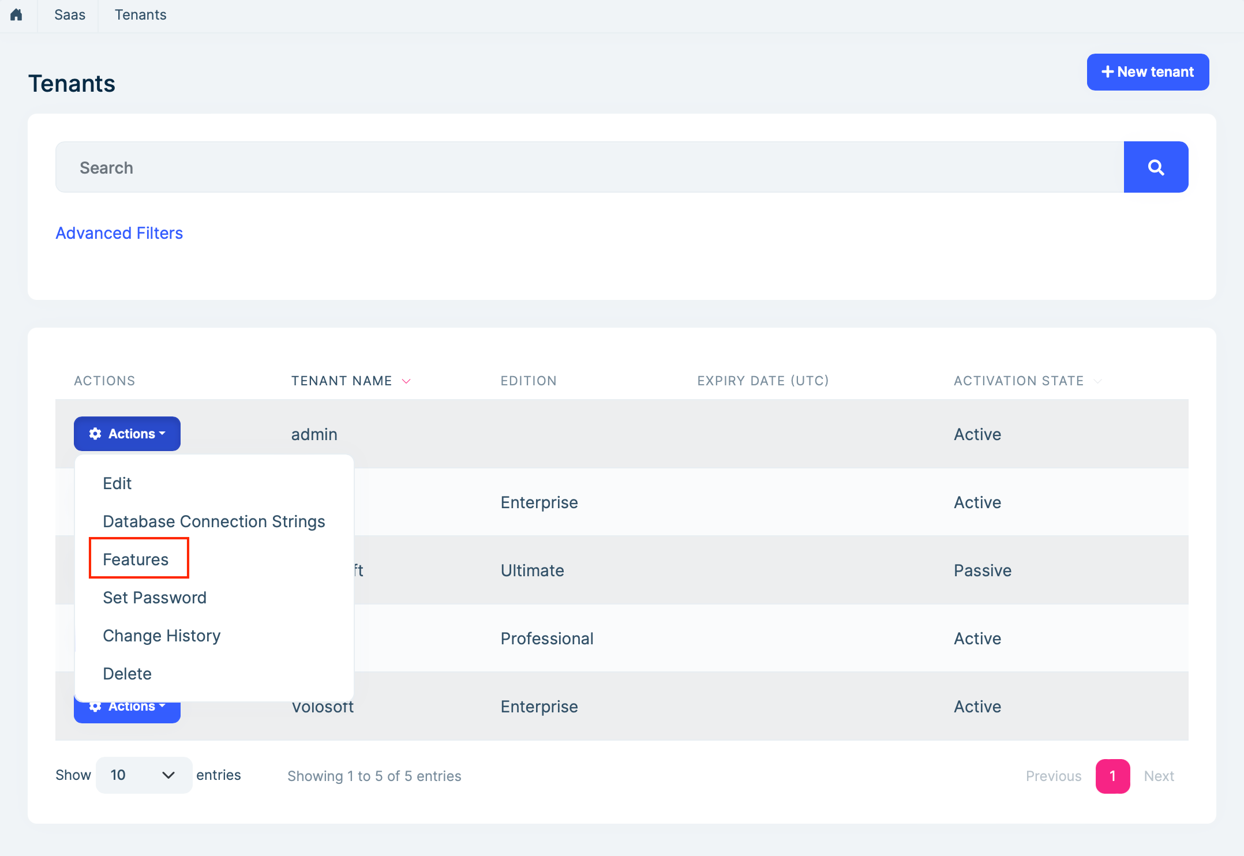Click the New tenant button
Screen dimensions: 1244x856
pos(1148,72)
